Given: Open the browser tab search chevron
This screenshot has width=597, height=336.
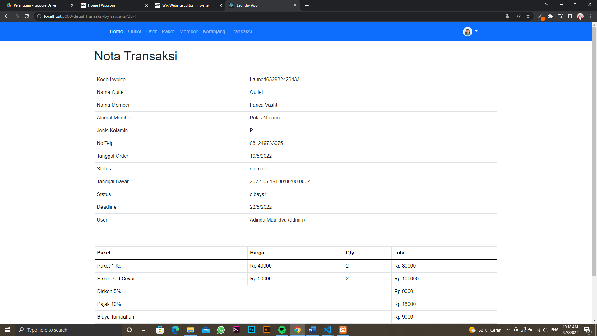Looking at the screenshot, I should click(x=547, y=4).
